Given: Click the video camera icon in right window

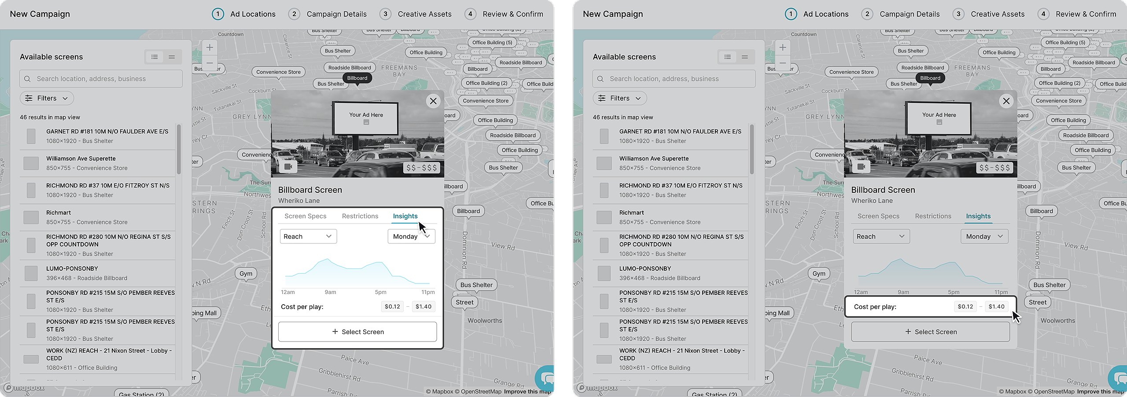Looking at the screenshot, I should [x=862, y=167].
